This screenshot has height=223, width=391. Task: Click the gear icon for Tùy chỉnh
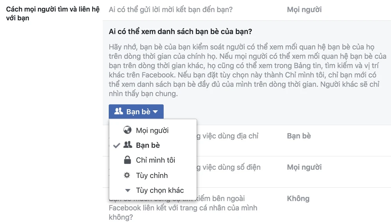tap(127, 175)
